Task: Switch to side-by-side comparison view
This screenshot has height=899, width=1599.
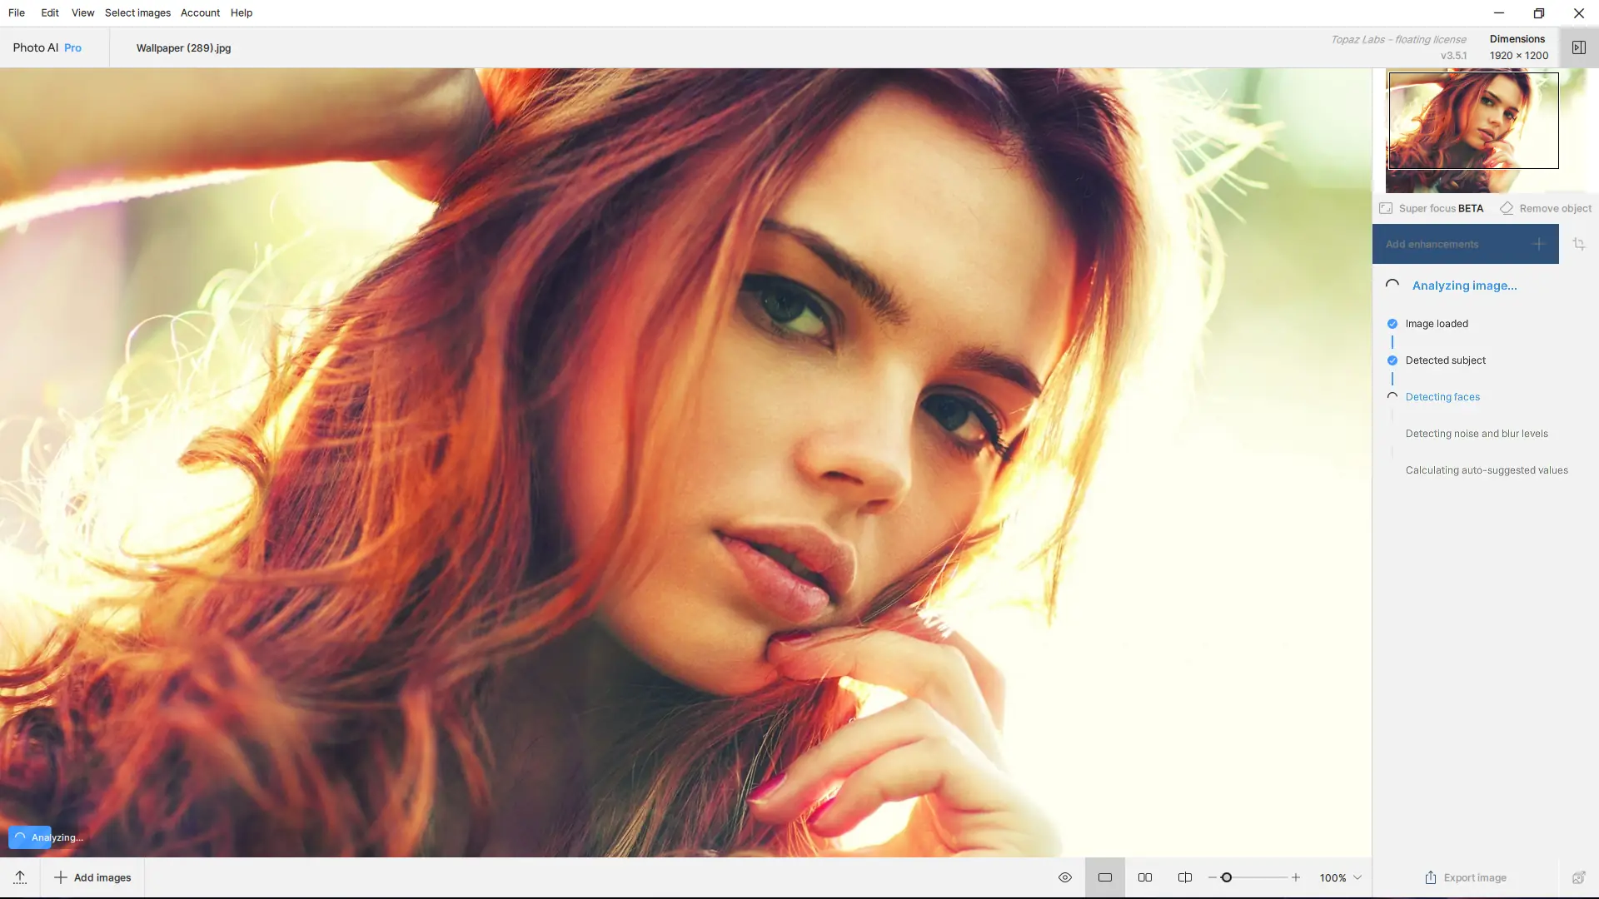Action: tap(1145, 877)
